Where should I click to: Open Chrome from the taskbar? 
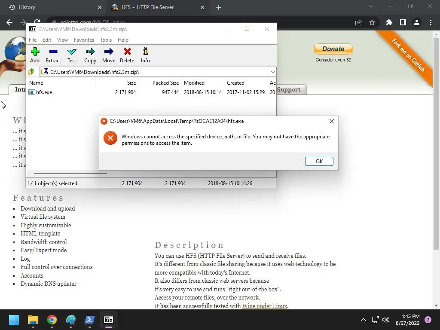pos(52,320)
